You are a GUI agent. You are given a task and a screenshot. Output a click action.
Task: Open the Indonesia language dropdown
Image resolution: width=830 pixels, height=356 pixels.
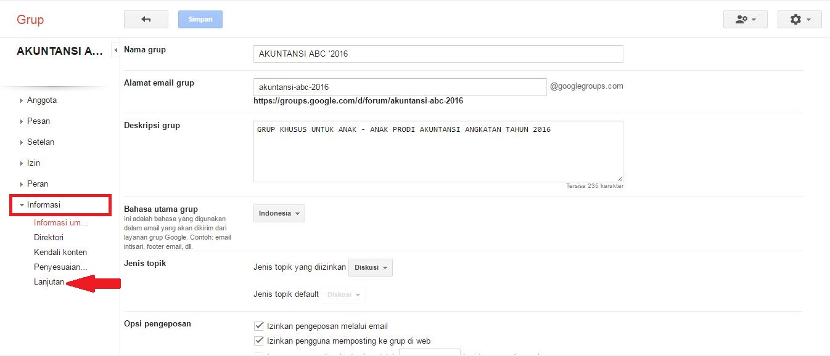pos(279,213)
